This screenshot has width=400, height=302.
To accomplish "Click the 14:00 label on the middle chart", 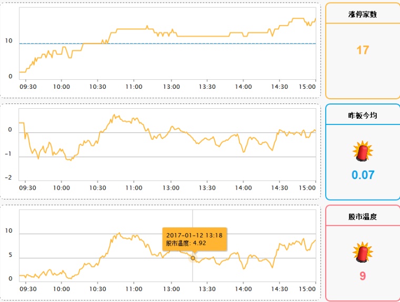I will point(243,188).
